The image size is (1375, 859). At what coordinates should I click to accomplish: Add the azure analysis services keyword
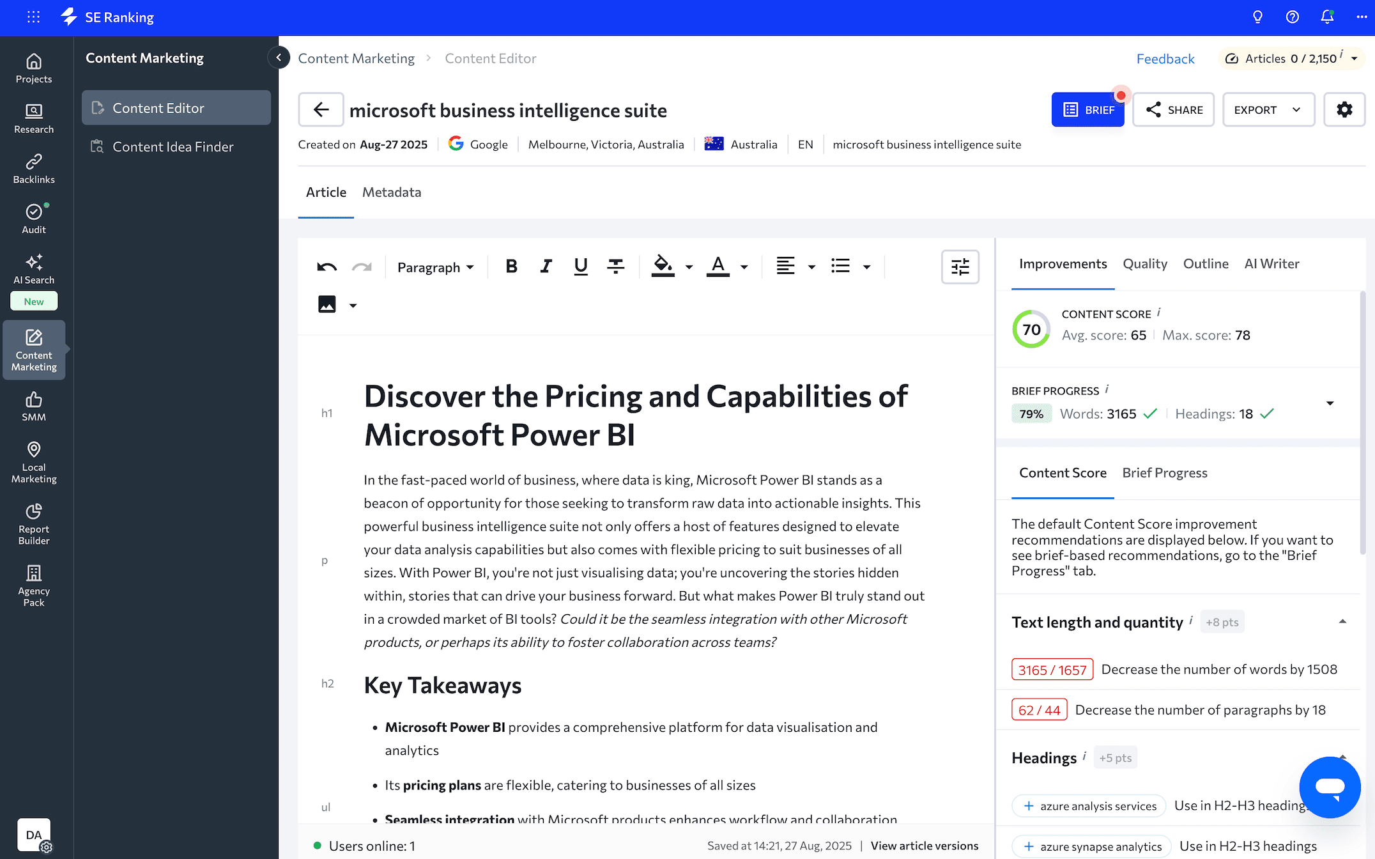1089,806
